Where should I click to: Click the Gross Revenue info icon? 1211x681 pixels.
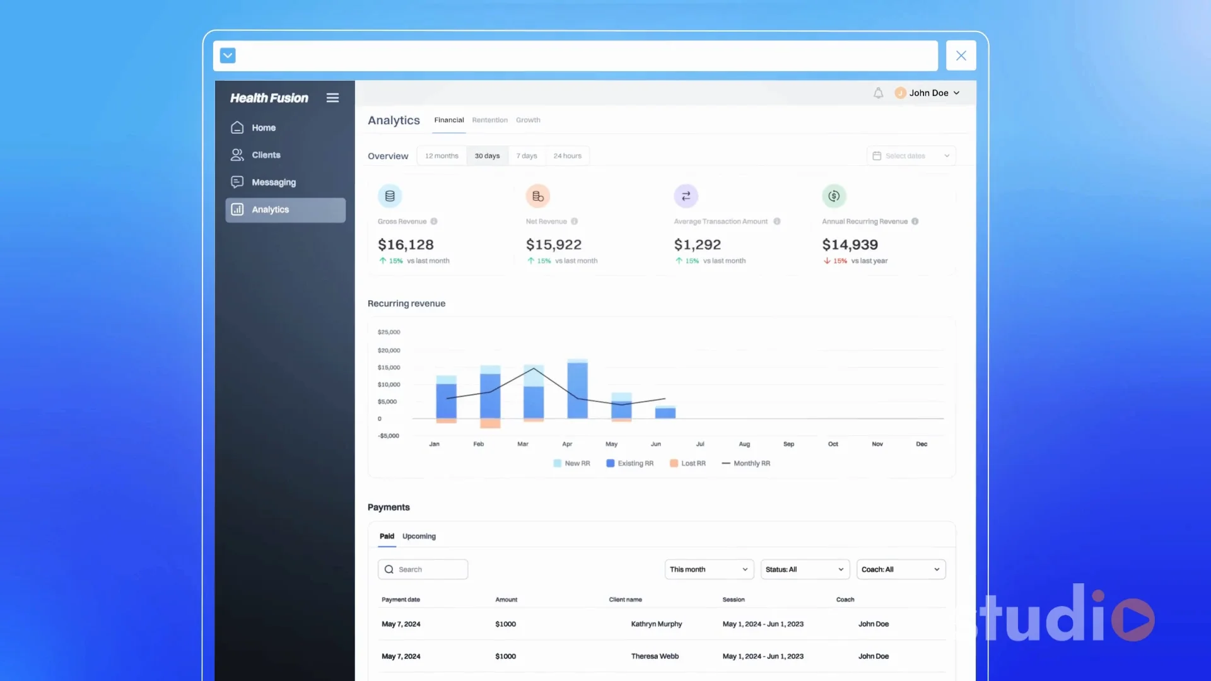click(x=434, y=221)
